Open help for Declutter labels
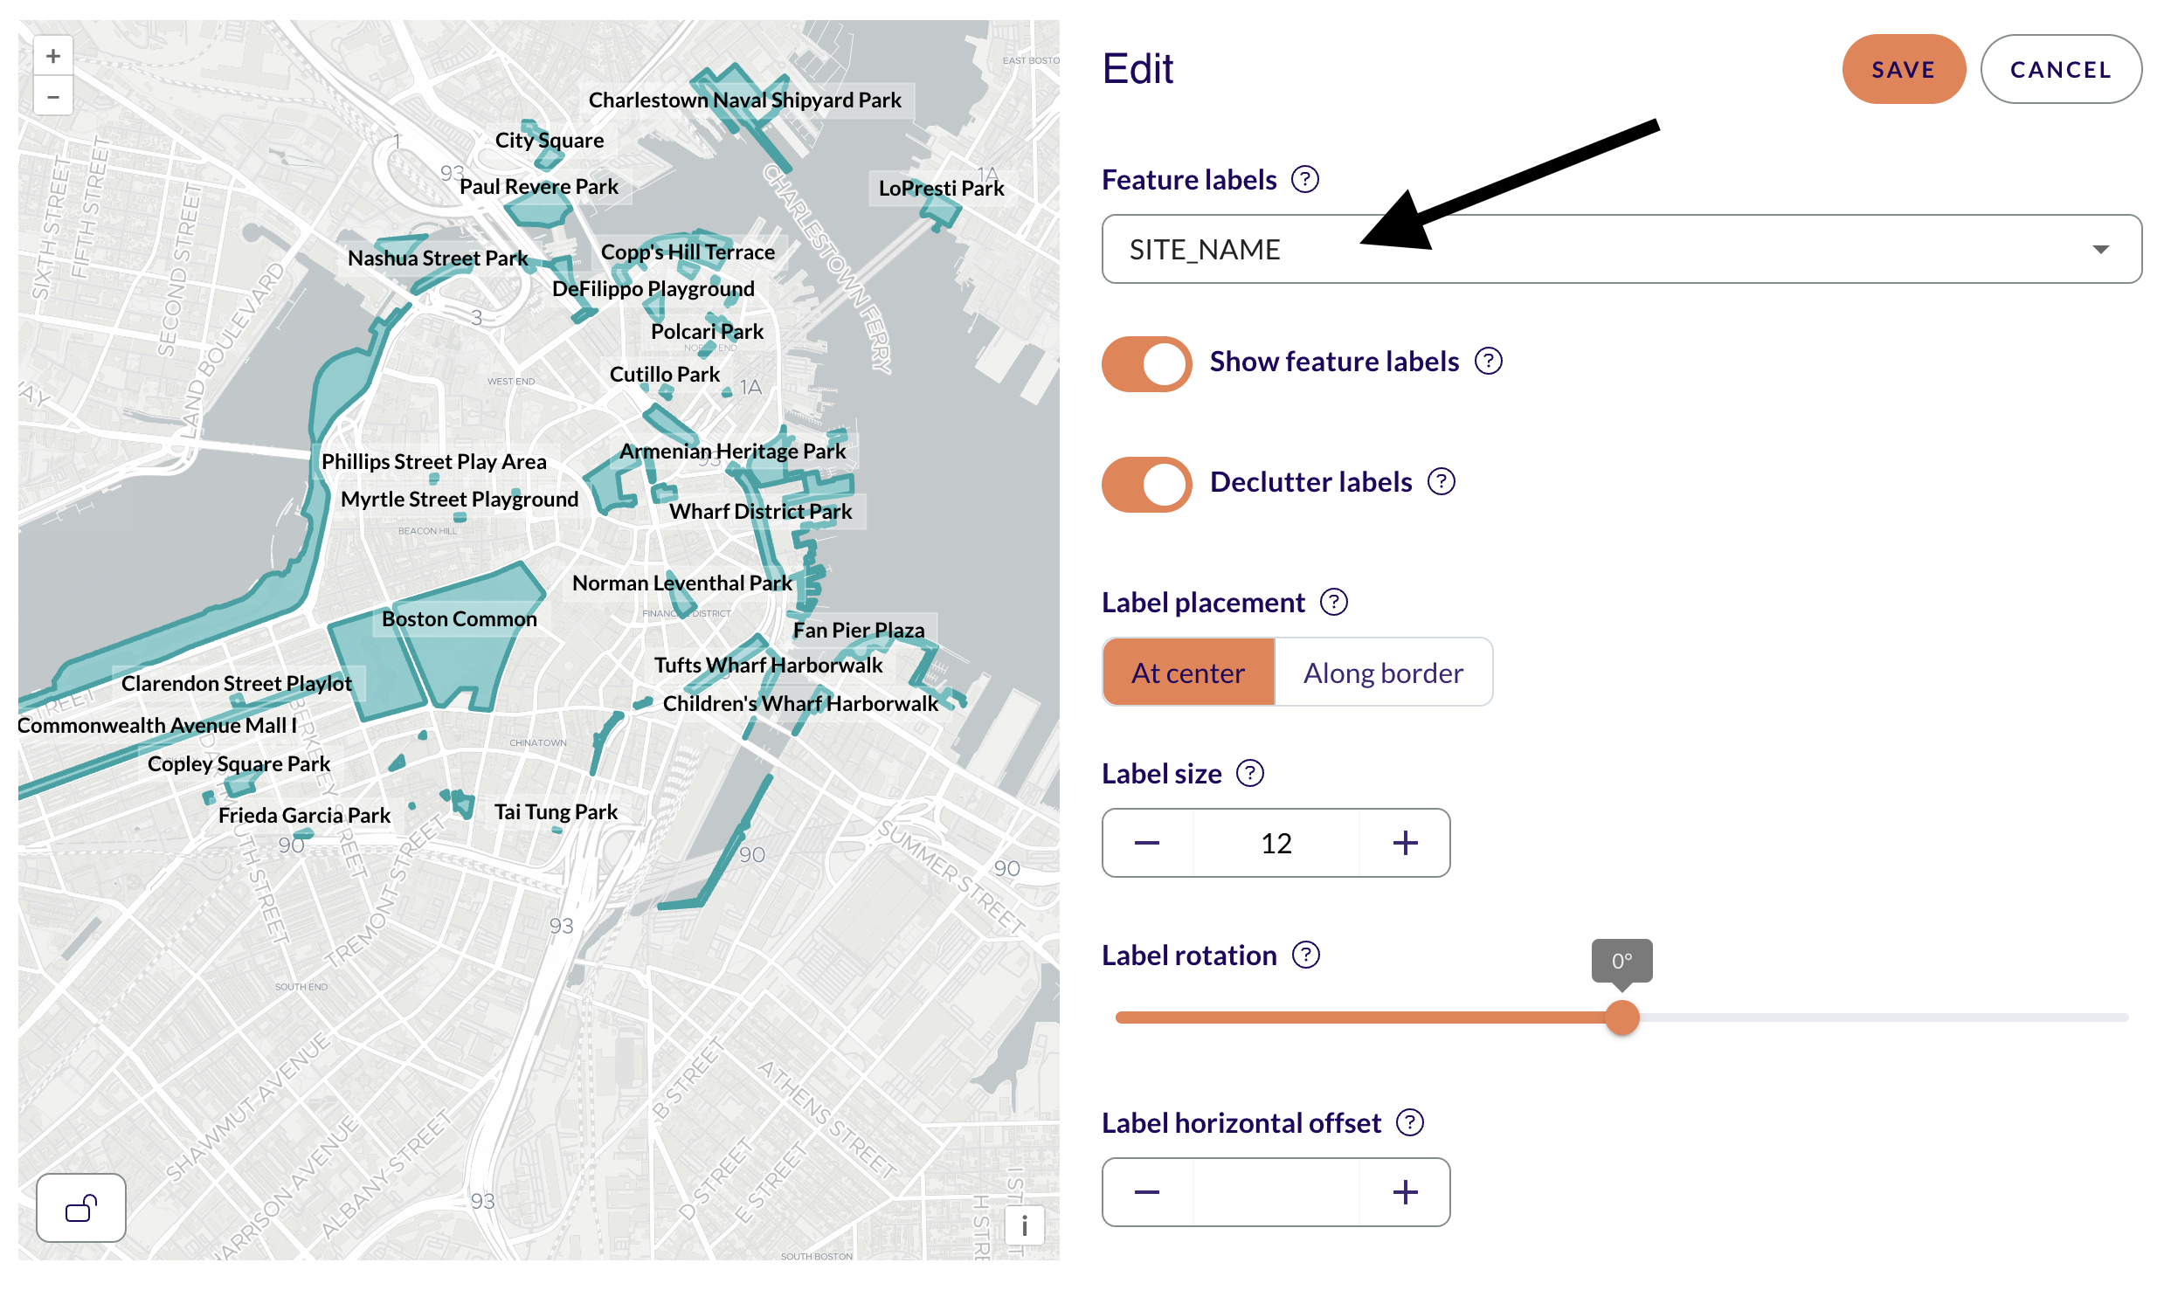 [x=1442, y=482]
